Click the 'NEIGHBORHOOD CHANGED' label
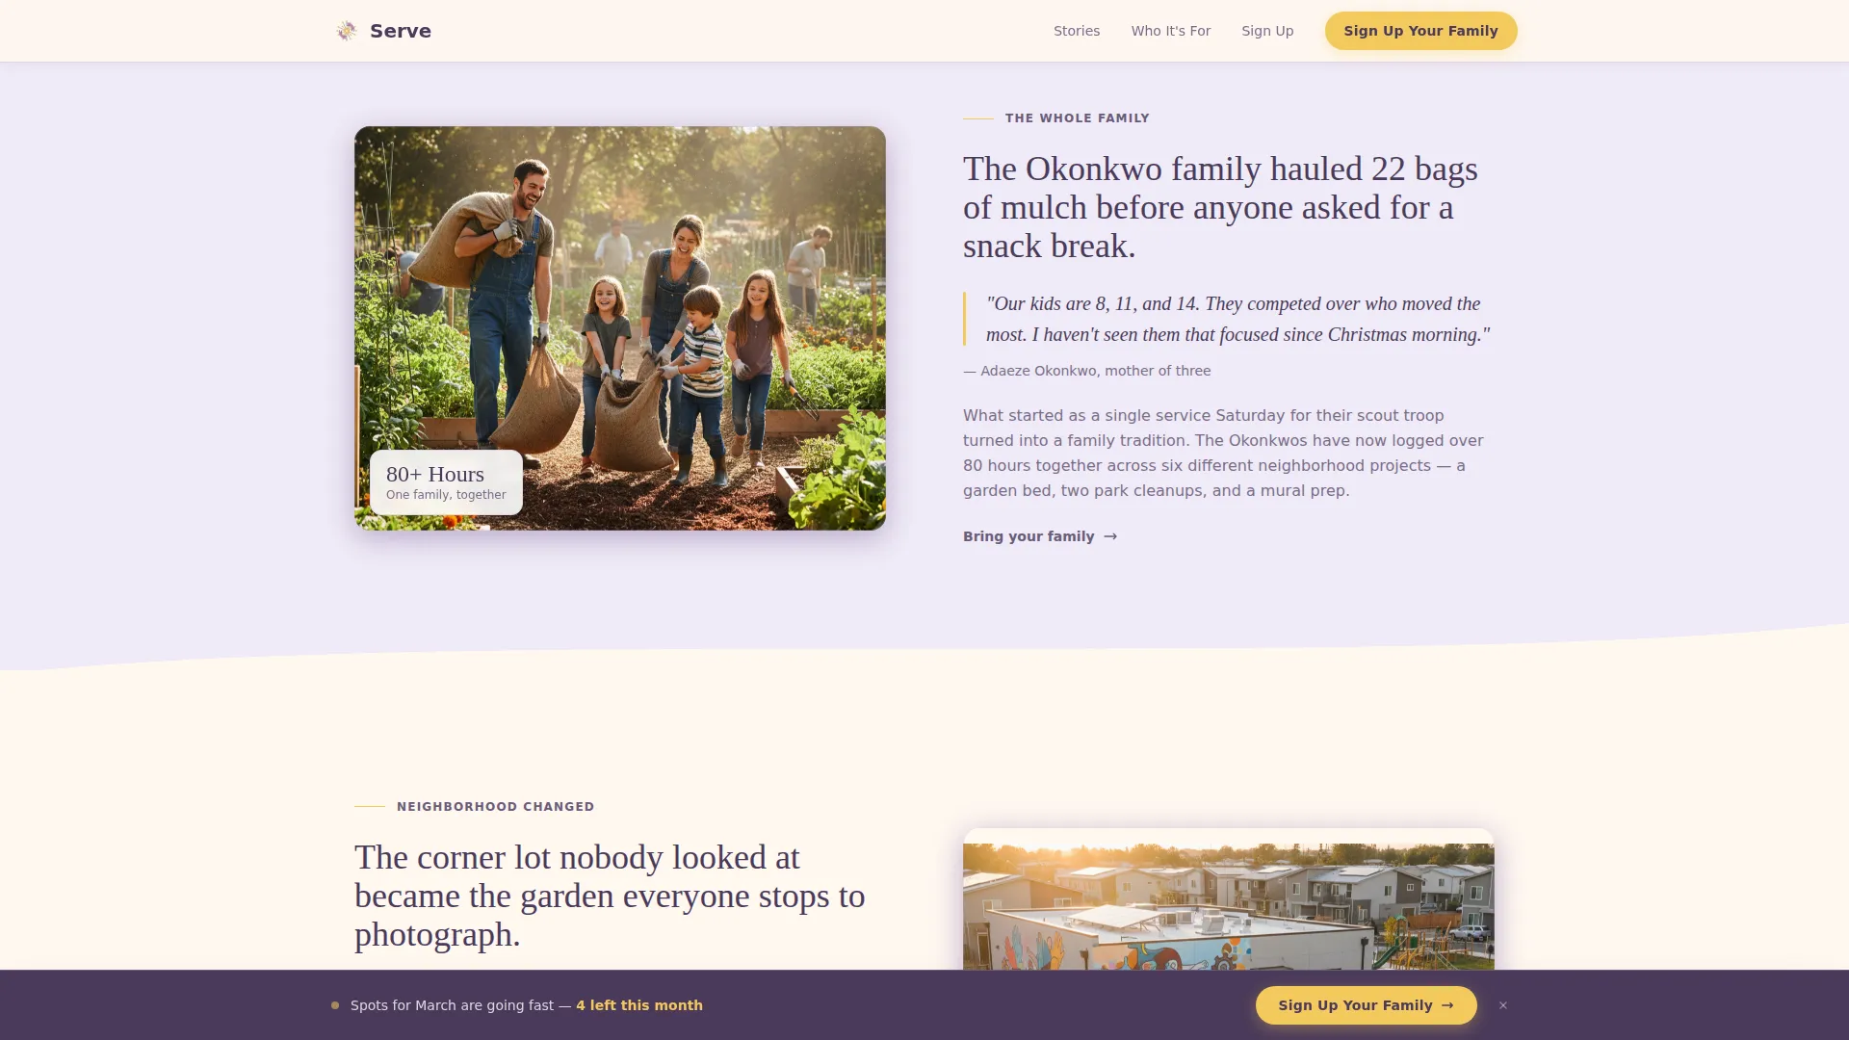Viewport: 1849px width, 1040px height. [496, 807]
